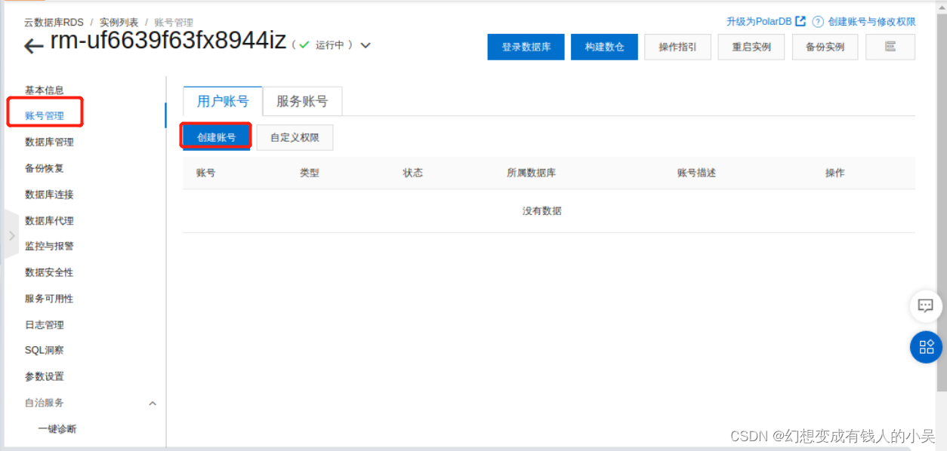This screenshot has width=947, height=451.
Task: Click the 所属数据库 column header
Action: (532, 173)
